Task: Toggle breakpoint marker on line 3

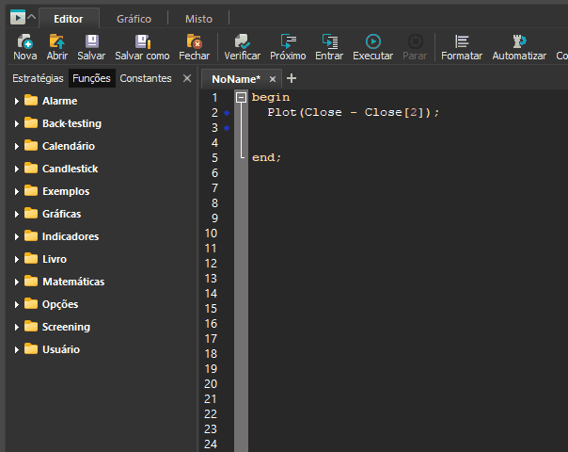Action: [x=227, y=128]
